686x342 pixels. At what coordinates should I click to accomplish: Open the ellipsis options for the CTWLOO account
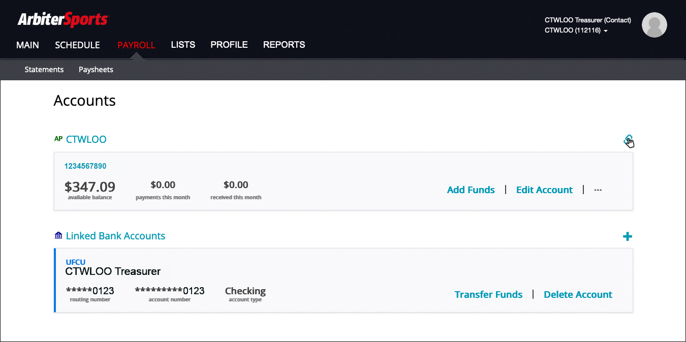tap(598, 190)
